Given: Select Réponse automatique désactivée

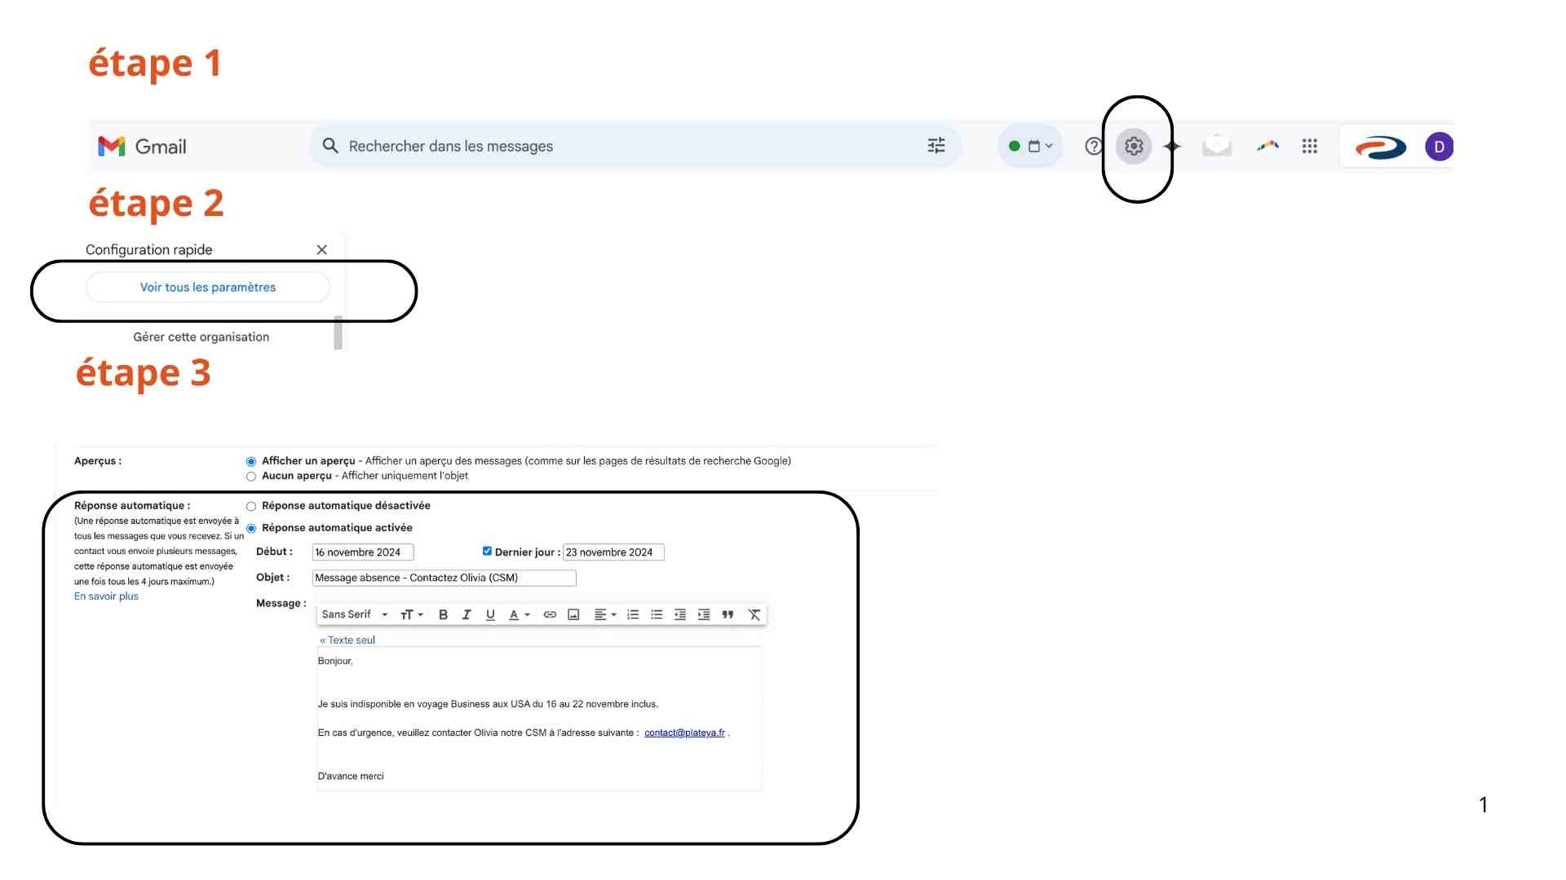Looking at the screenshot, I should (x=251, y=507).
